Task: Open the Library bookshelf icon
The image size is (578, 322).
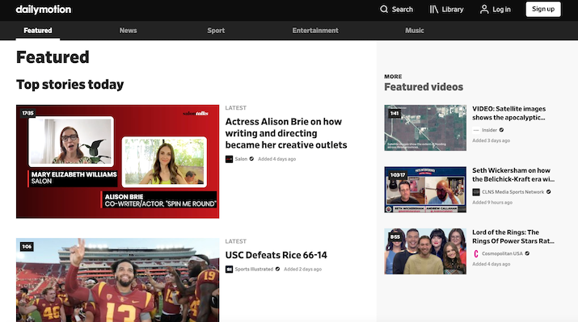Action: (x=434, y=9)
